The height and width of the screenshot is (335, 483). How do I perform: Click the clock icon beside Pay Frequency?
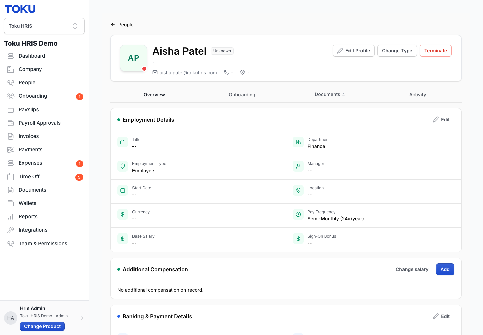coord(298,214)
